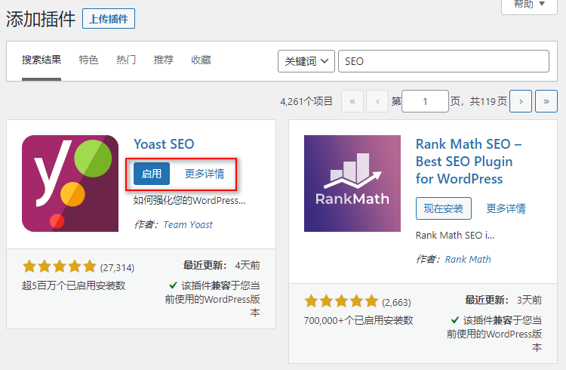Click the 超5百万个已启用安装数 text
The image size is (566, 370).
click(74, 286)
